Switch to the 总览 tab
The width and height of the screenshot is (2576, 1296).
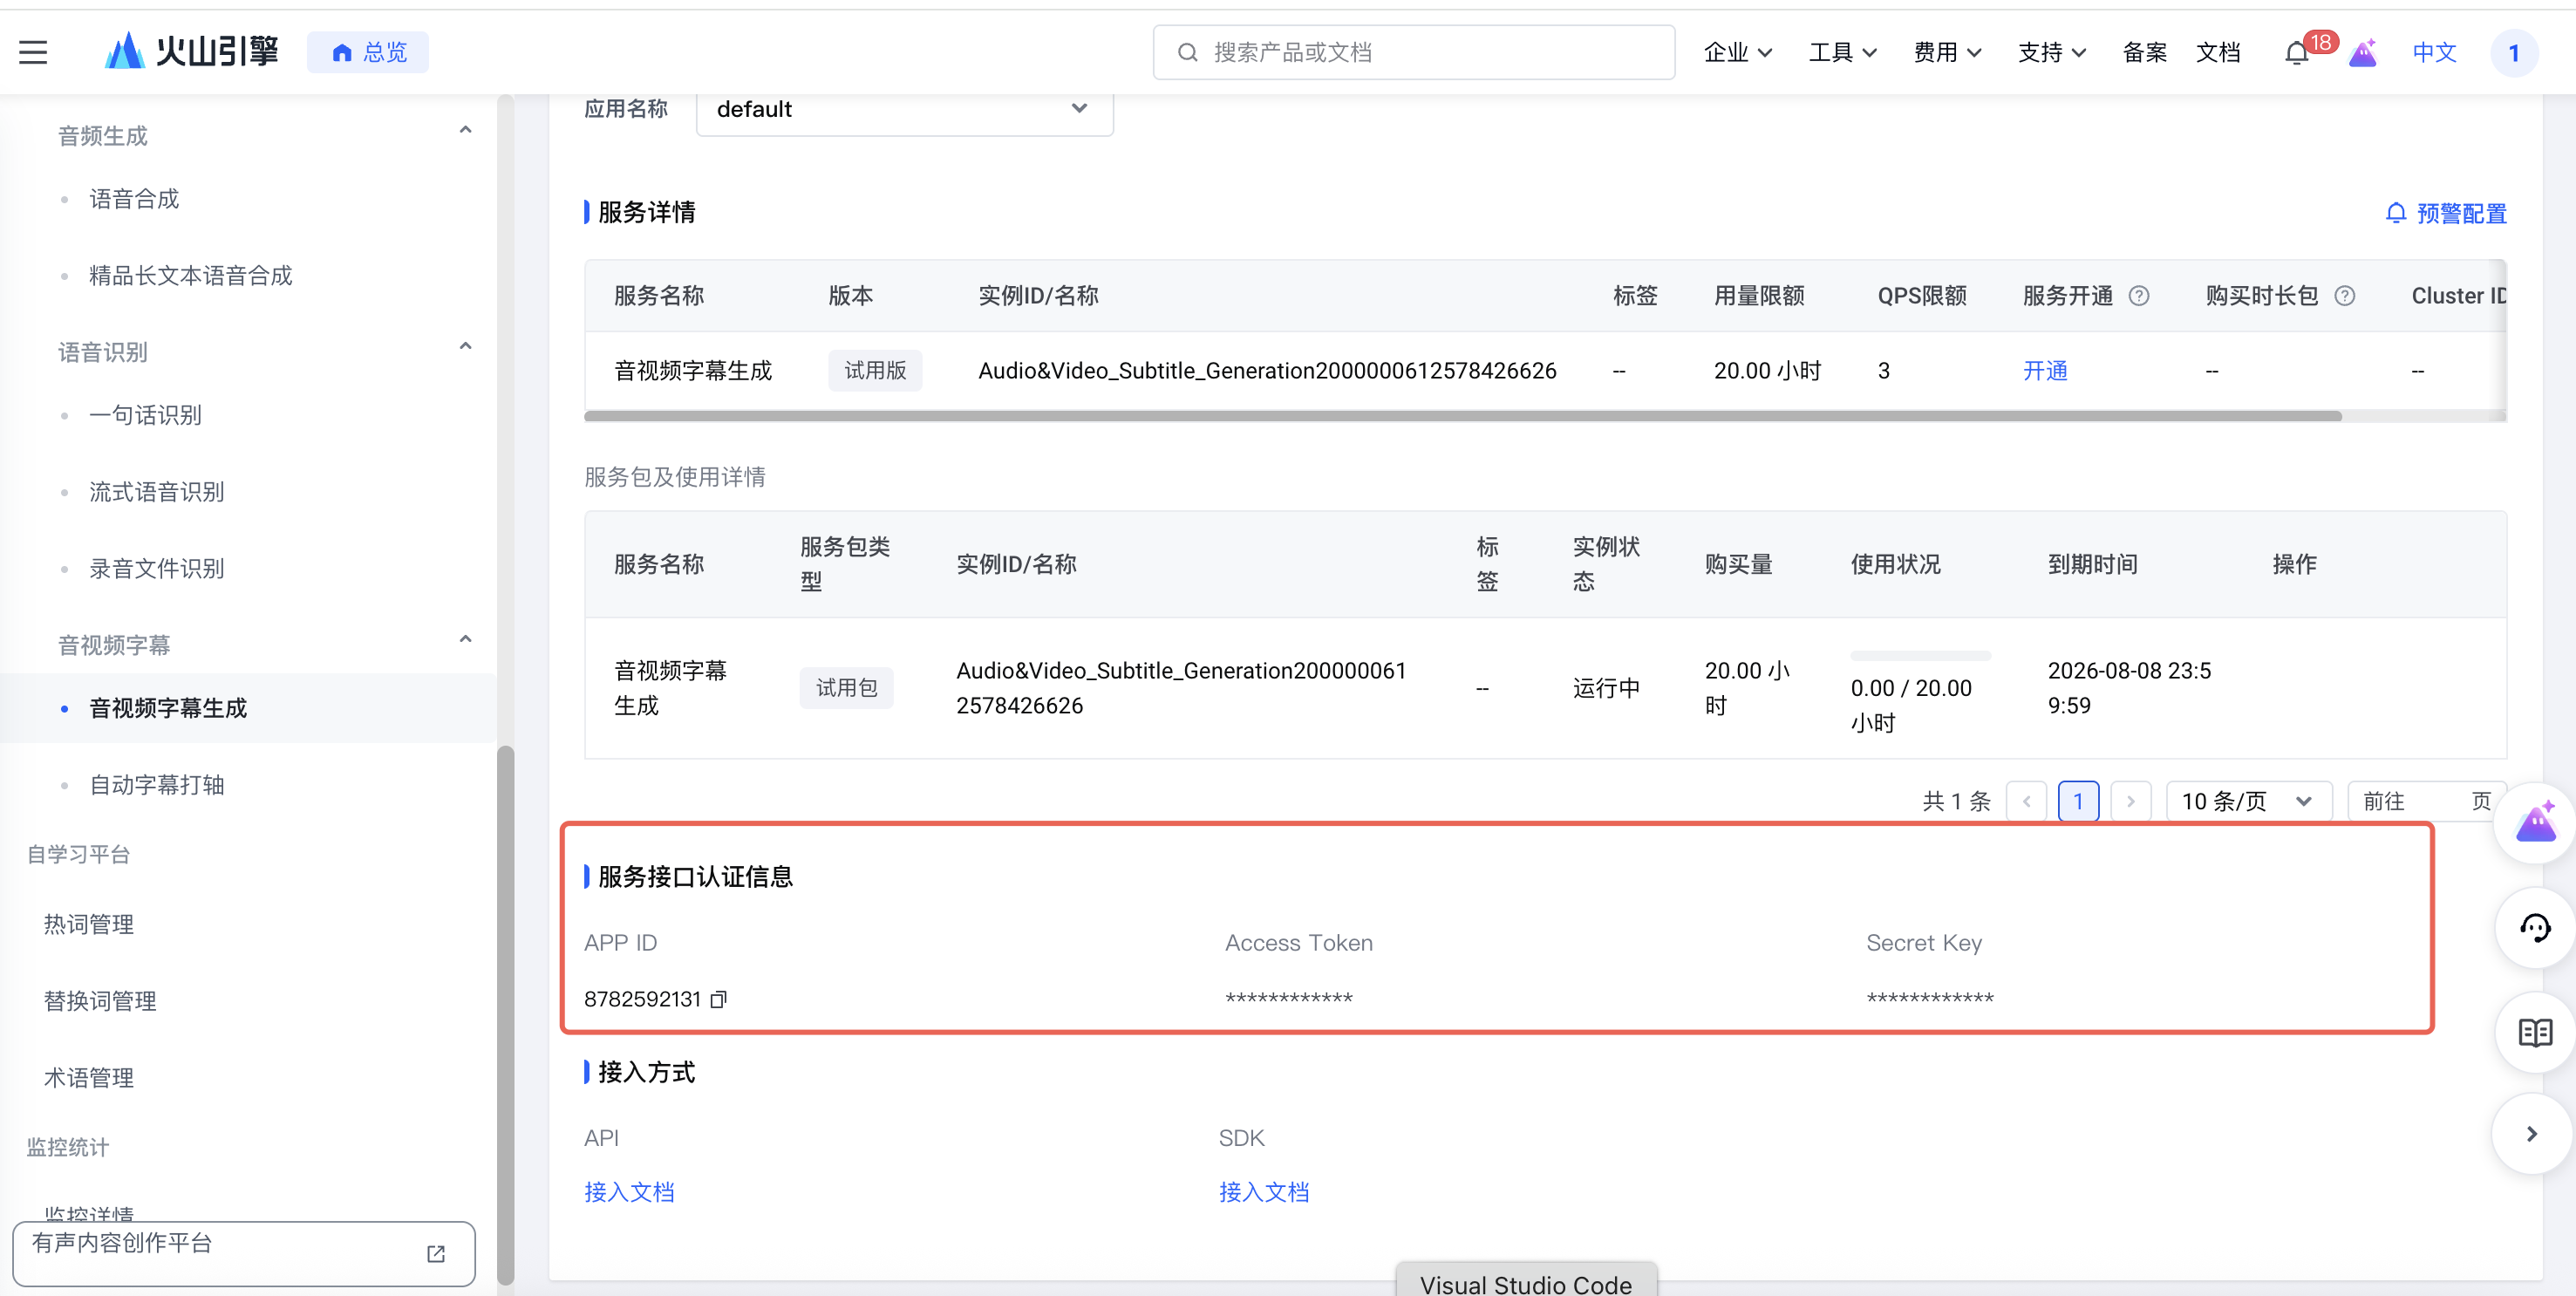(367, 51)
